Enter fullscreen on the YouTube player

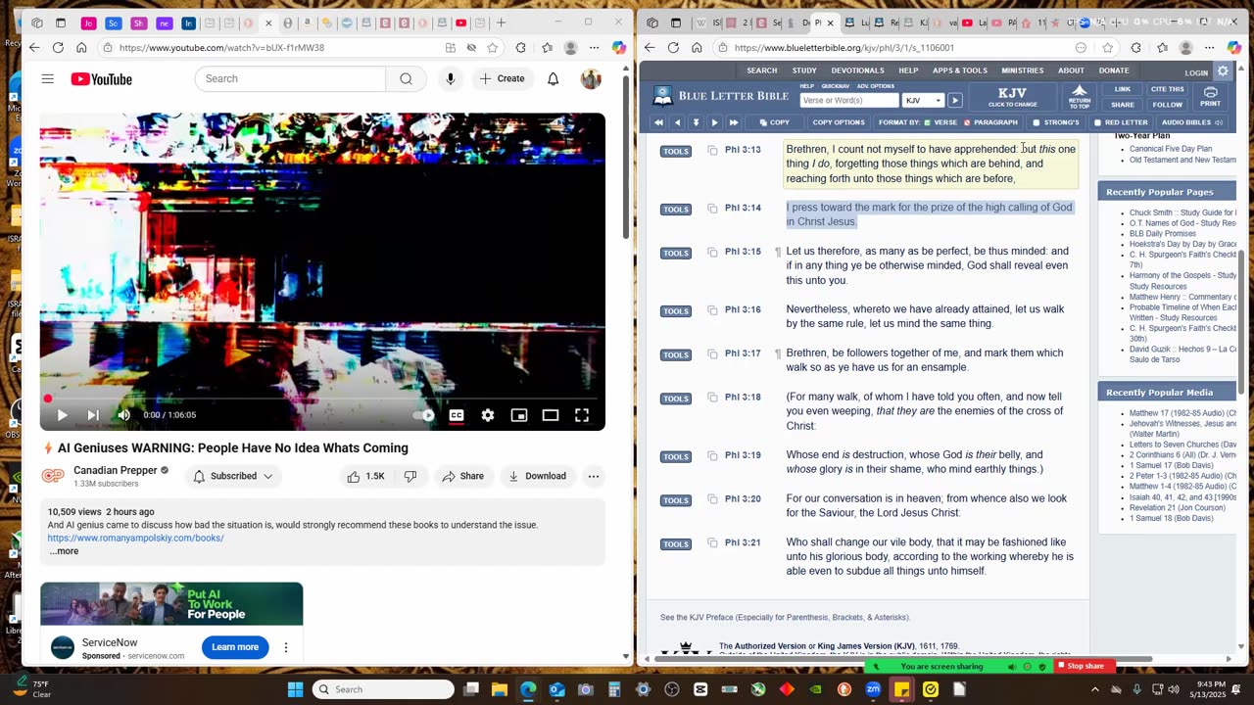[582, 415]
